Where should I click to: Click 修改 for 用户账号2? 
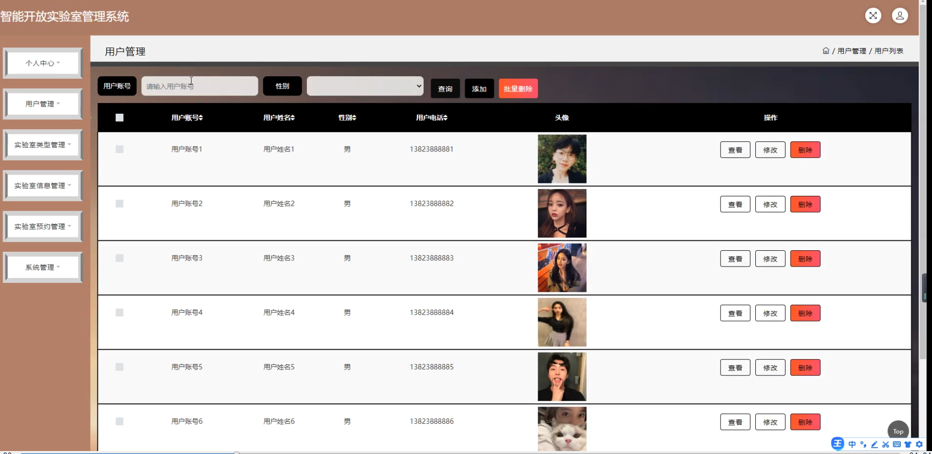(x=770, y=204)
